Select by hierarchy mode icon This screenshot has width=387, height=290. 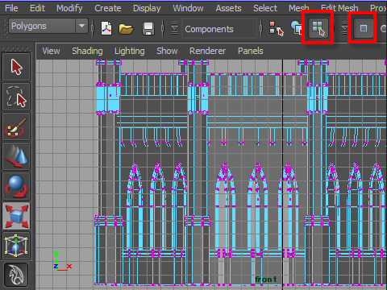click(276, 29)
